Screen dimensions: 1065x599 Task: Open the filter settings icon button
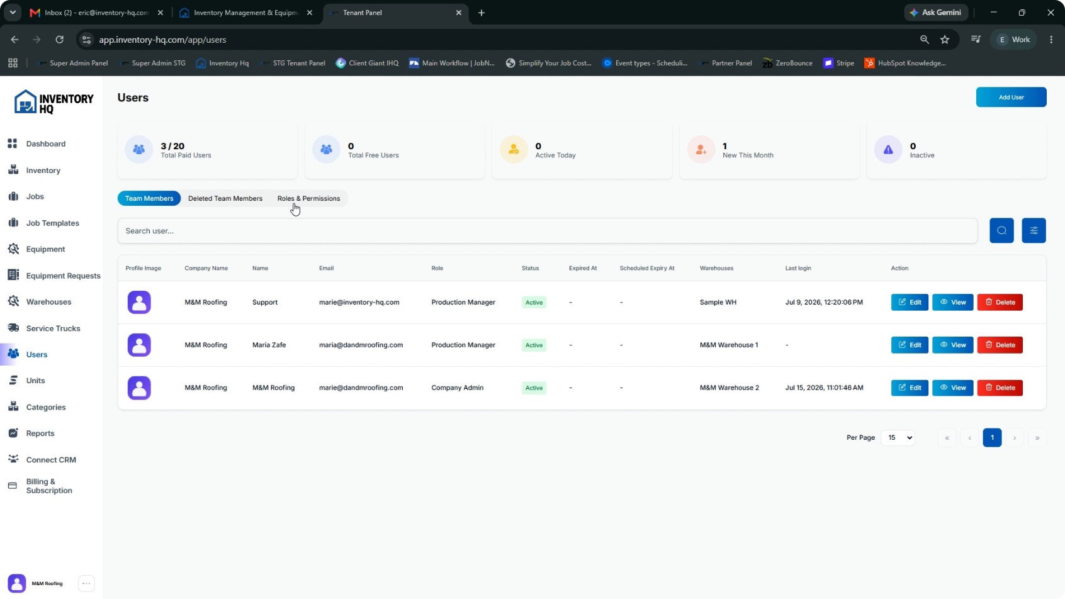tap(1034, 230)
